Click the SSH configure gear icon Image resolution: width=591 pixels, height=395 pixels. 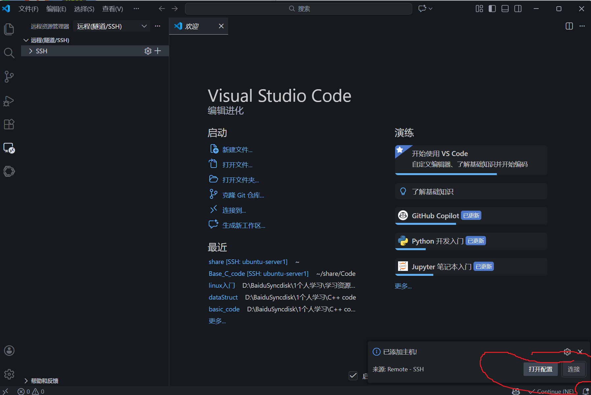pyautogui.click(x=148, y=51)
